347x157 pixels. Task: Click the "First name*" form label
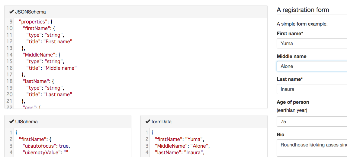(290, 33)
